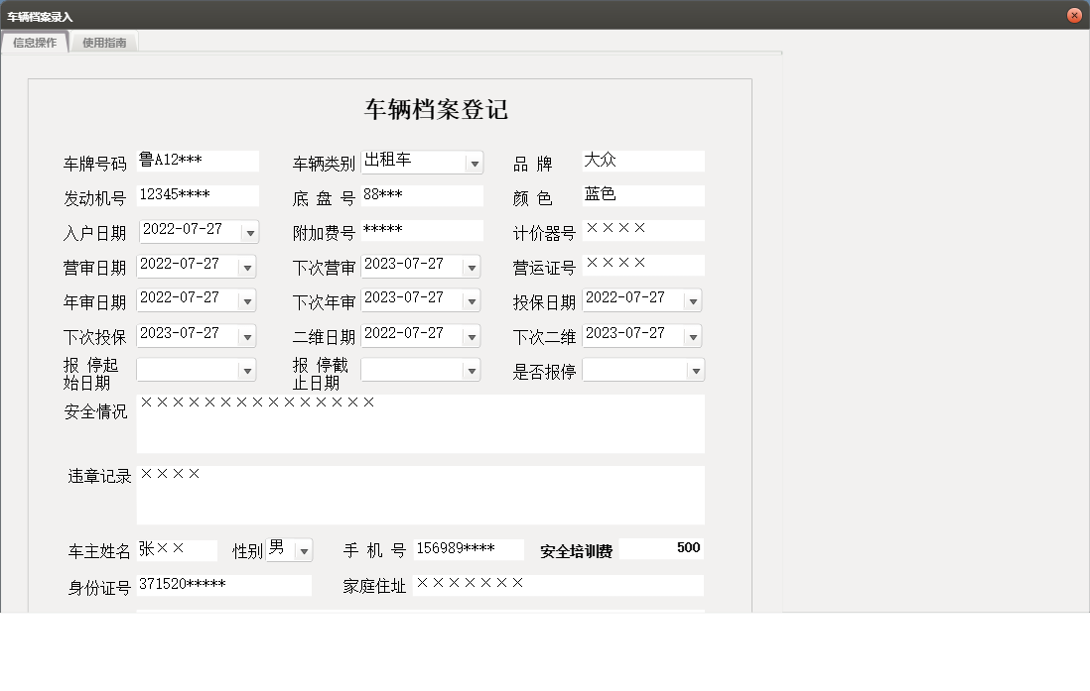Image resolution: width=1090 pixels, height=691 pixels.
Task: Expand the 二维日期 date selector
Action: pyautogui.click(x=473, y=334)
